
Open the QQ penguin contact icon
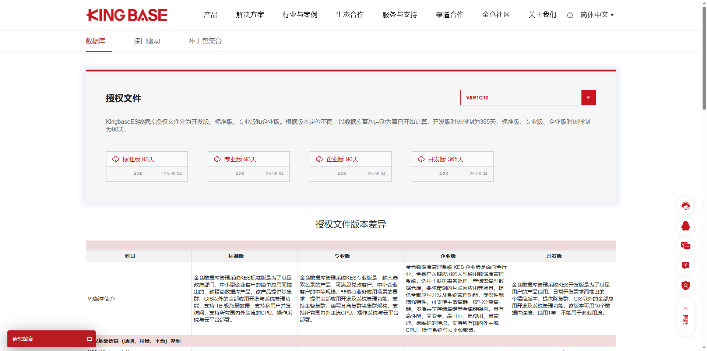coord(686,226)
